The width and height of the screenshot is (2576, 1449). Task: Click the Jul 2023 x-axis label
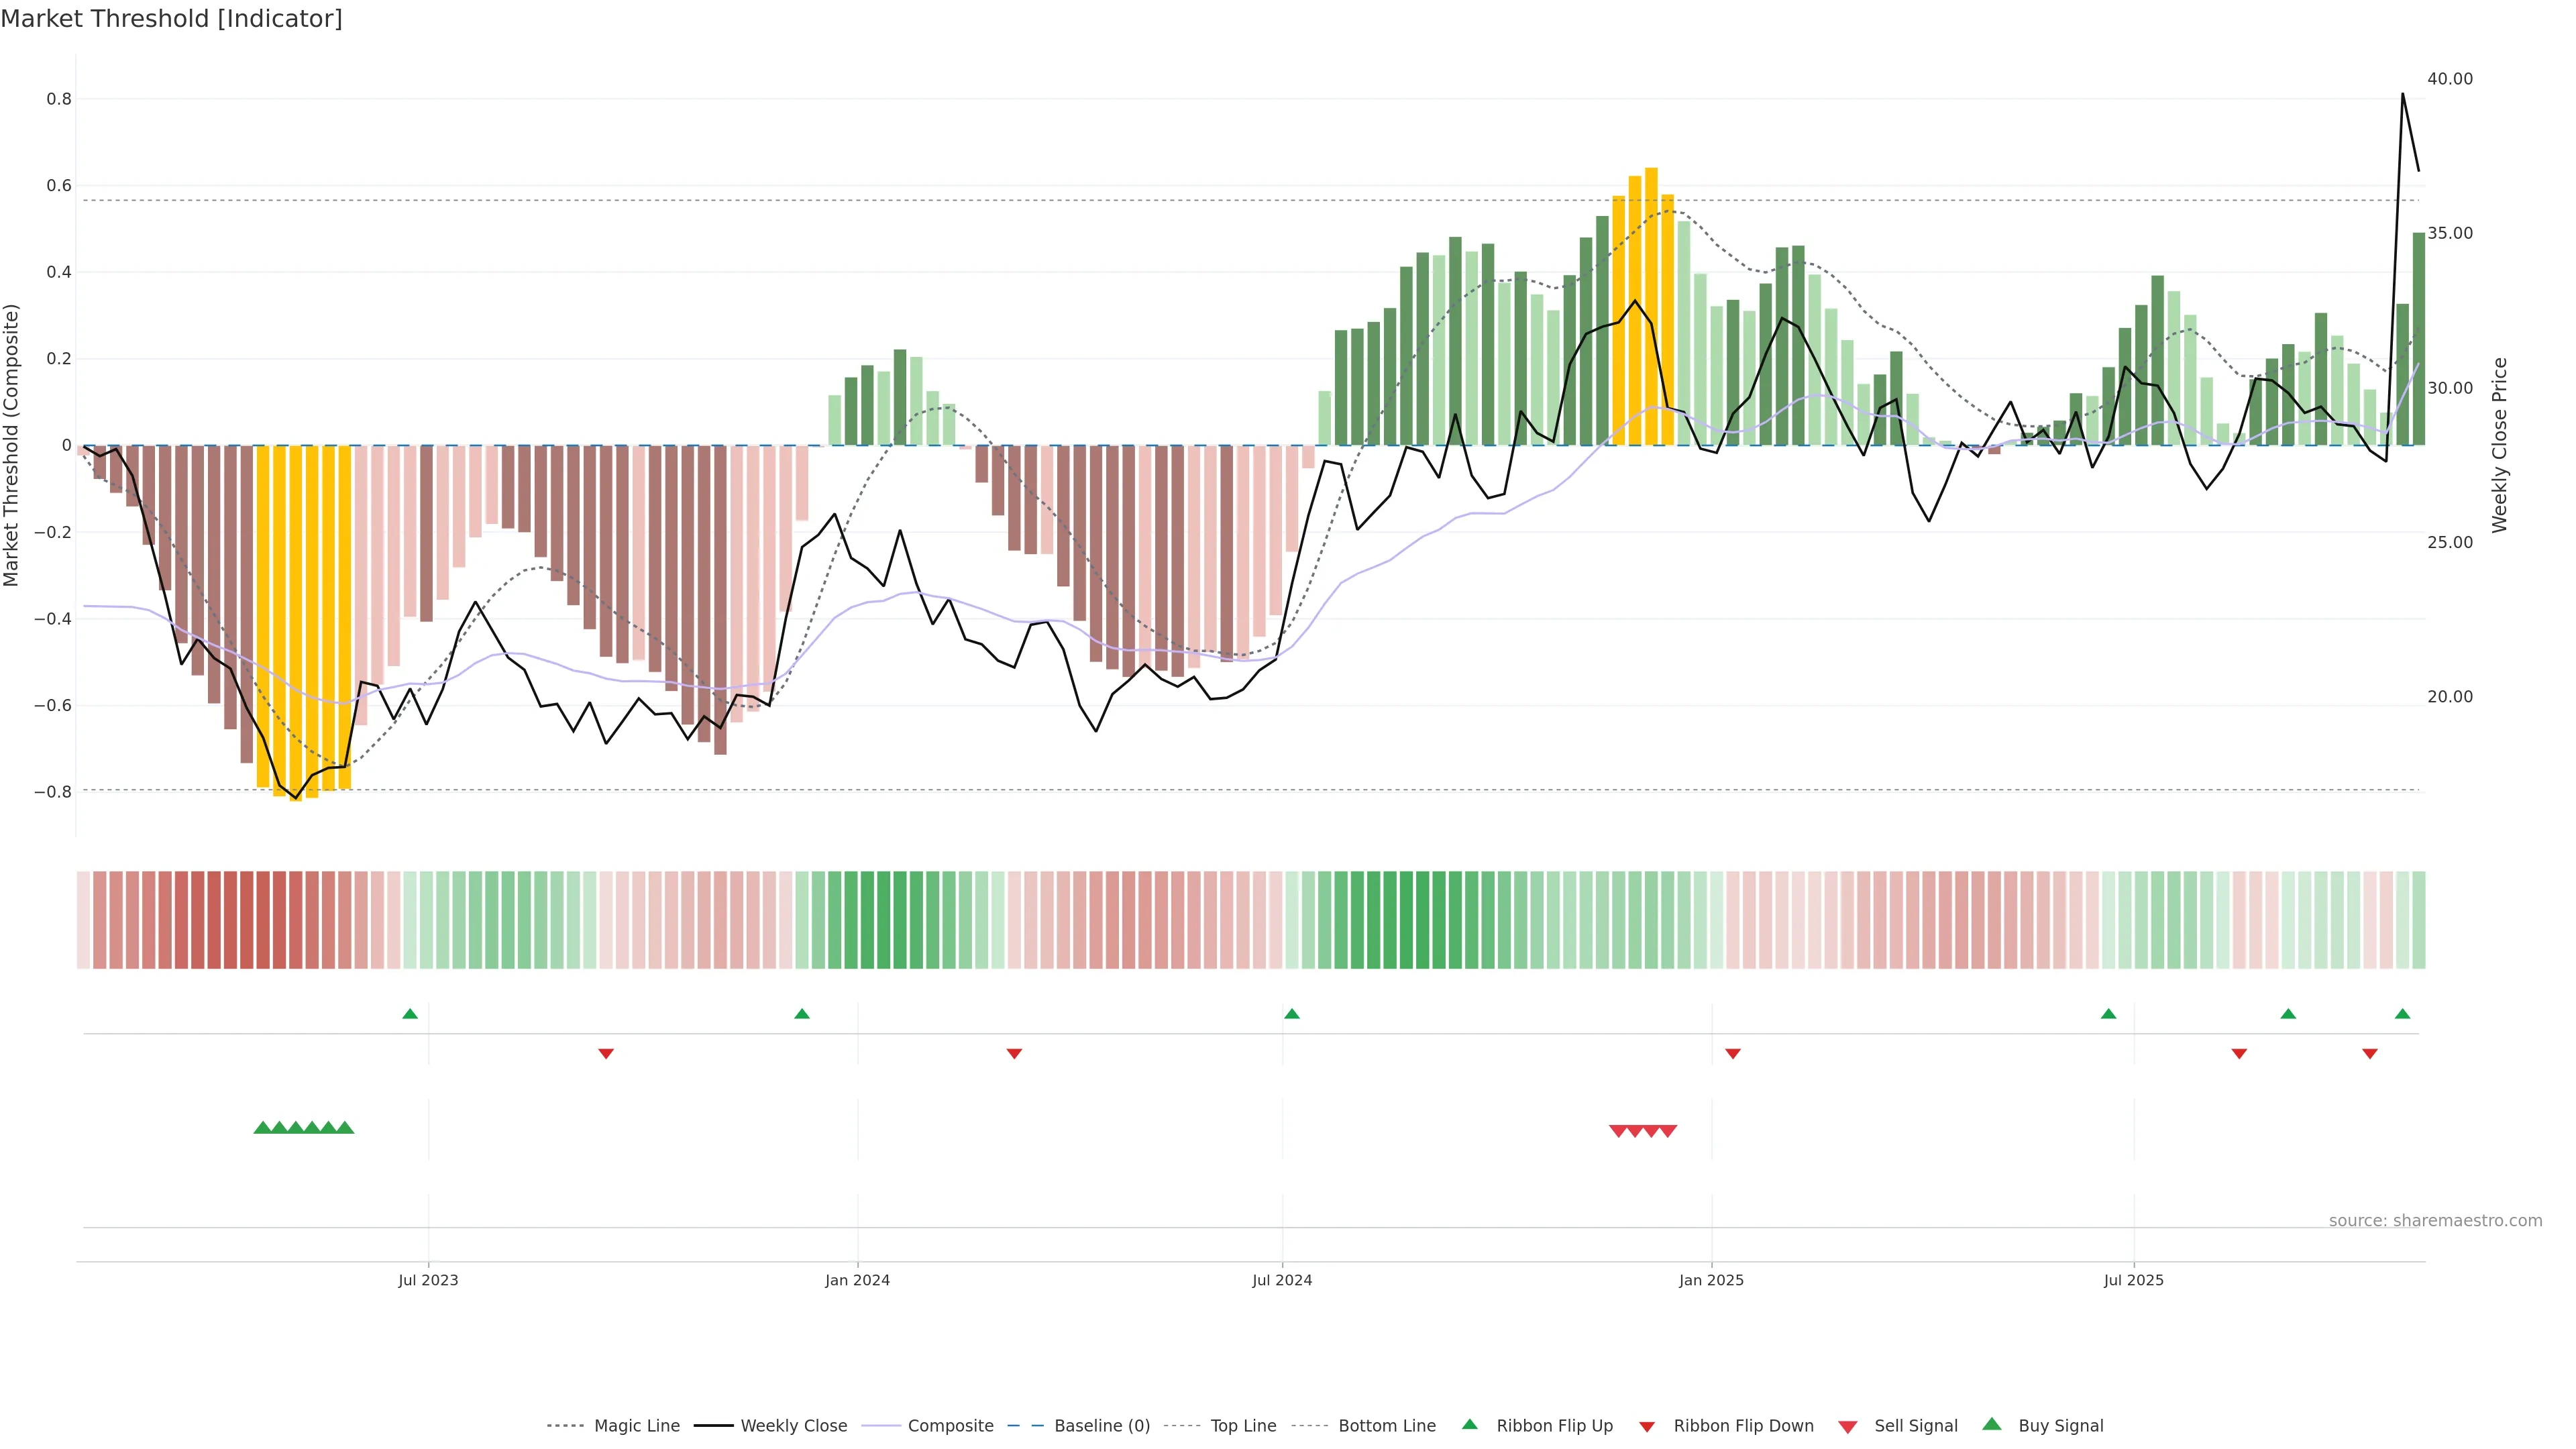pyautogui.click(x=428, y=1280)
